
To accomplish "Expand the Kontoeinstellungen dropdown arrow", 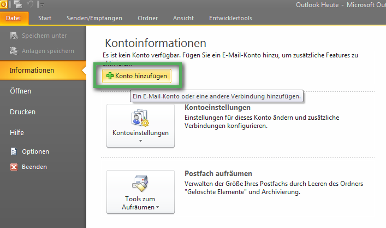I will click(140, 141).
